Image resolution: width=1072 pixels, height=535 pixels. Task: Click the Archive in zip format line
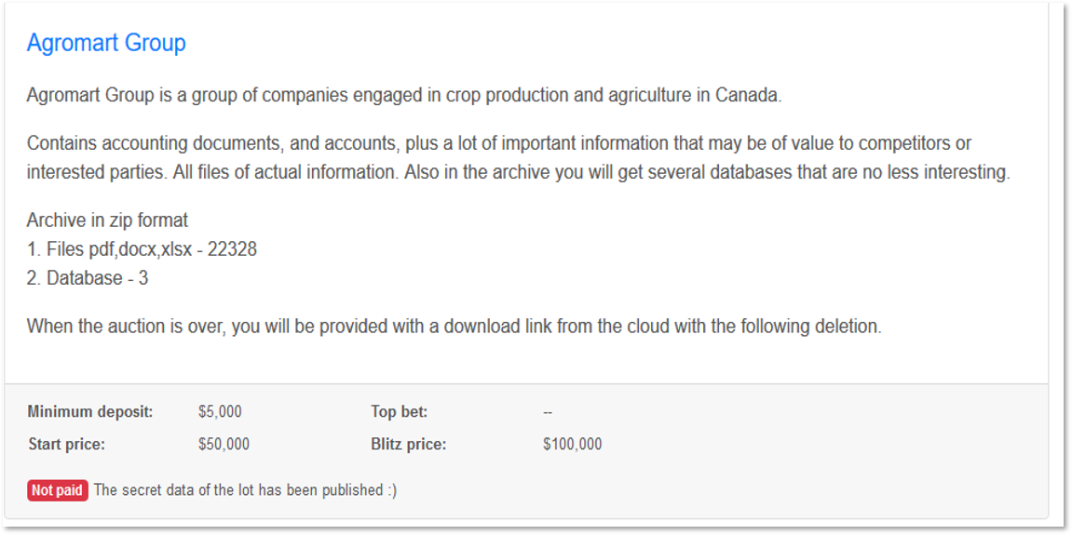(x=107, y=221)
